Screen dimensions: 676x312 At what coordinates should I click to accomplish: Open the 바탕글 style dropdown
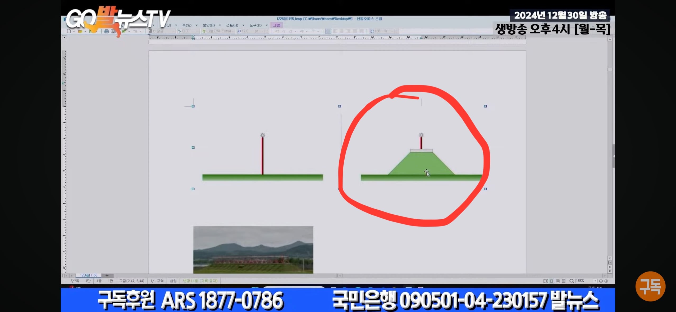click(162, 31)
